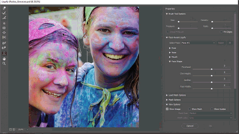Collapse the Face-Aware Liquify section

coord(167,38)
